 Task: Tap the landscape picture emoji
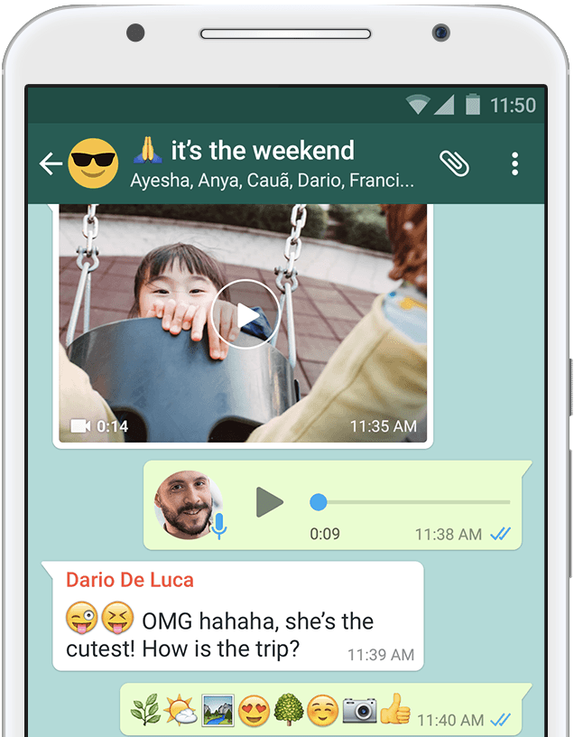coord(218,710)
